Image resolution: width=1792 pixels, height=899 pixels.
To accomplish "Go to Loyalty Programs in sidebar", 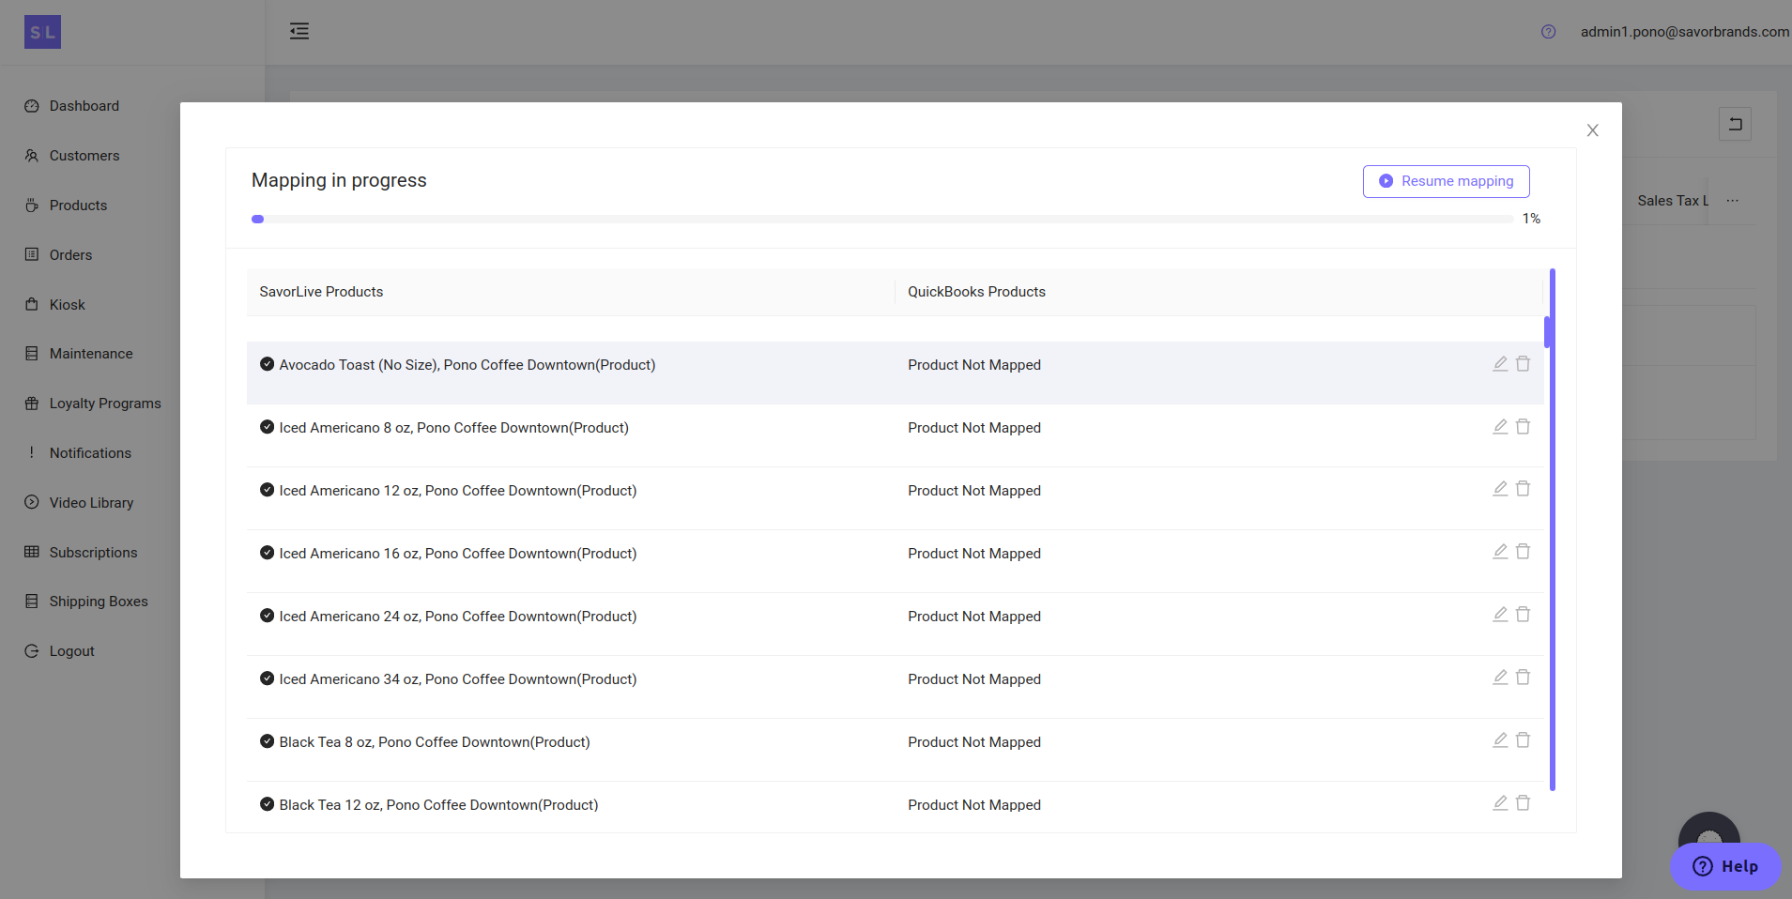I will (x=105, y=404).
